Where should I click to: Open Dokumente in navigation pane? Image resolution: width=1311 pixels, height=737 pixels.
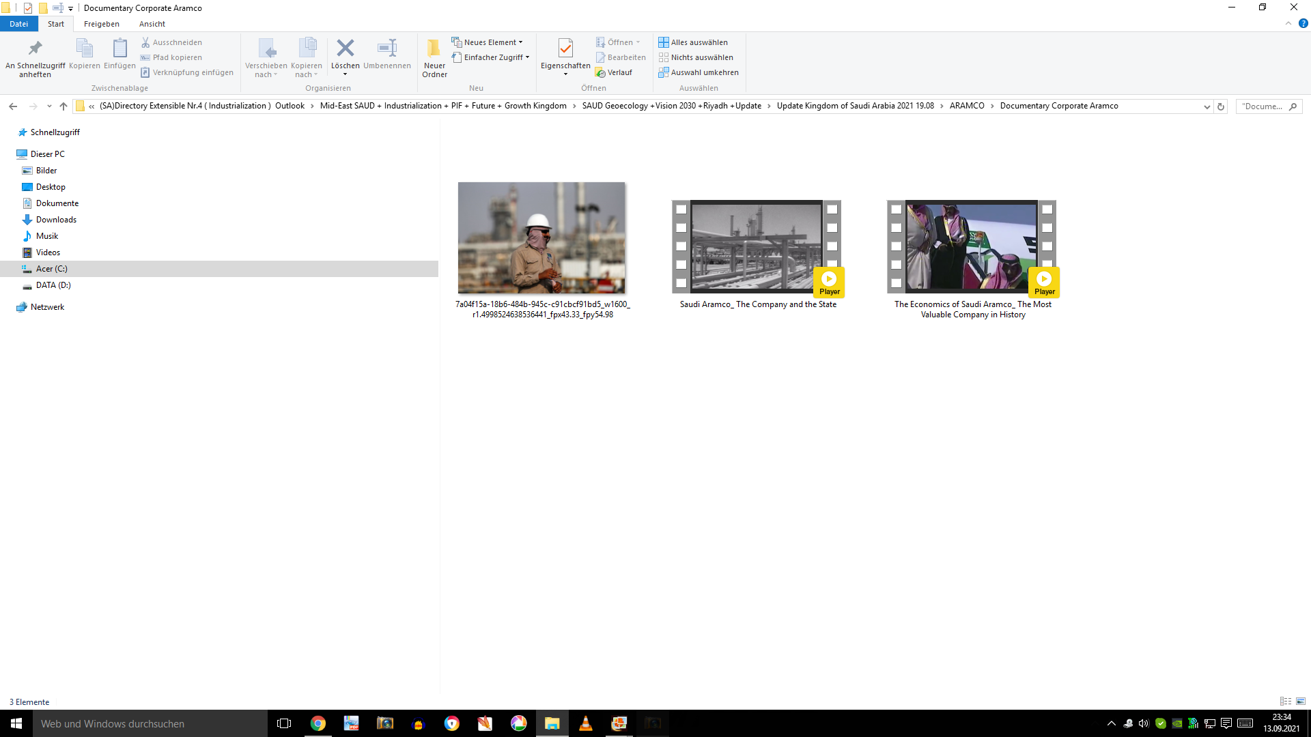[x=57, y=203]
